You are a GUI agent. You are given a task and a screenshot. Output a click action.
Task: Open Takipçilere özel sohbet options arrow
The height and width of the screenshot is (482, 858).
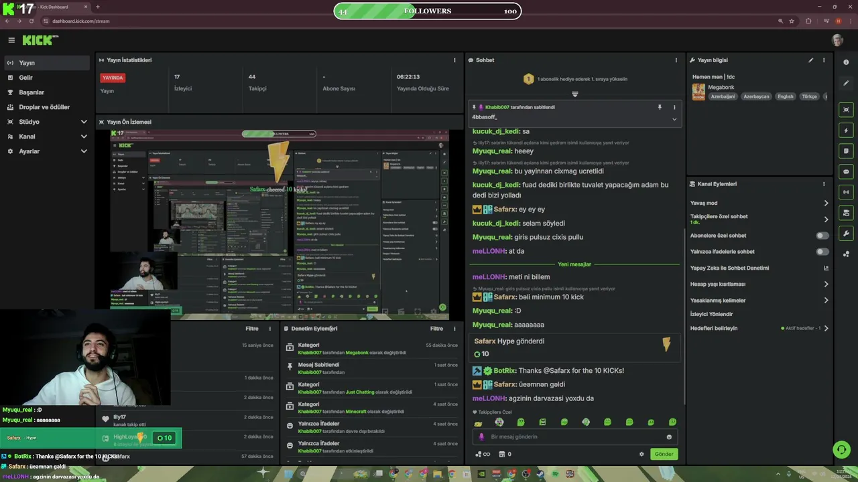(826, 219)
